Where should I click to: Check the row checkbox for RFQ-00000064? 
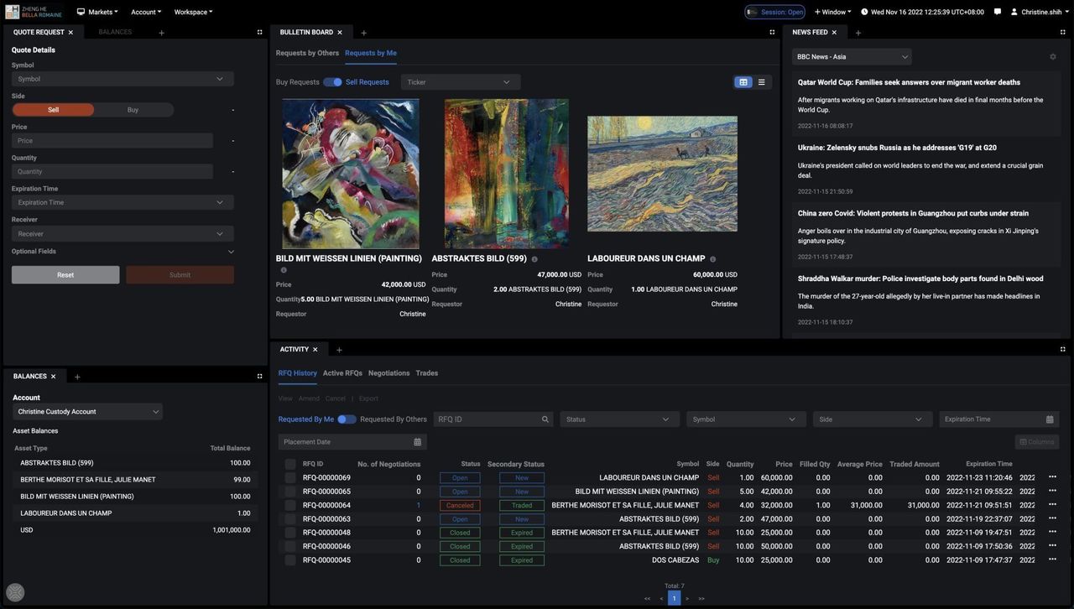pos(290,506)
